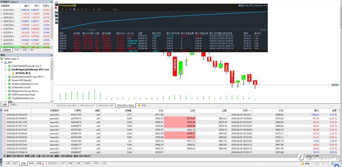This screenshot has width=342, height=167.
Task: Switch to the 报价 tab in market watch
Action: pyautogui.click(x=32, y=50)
